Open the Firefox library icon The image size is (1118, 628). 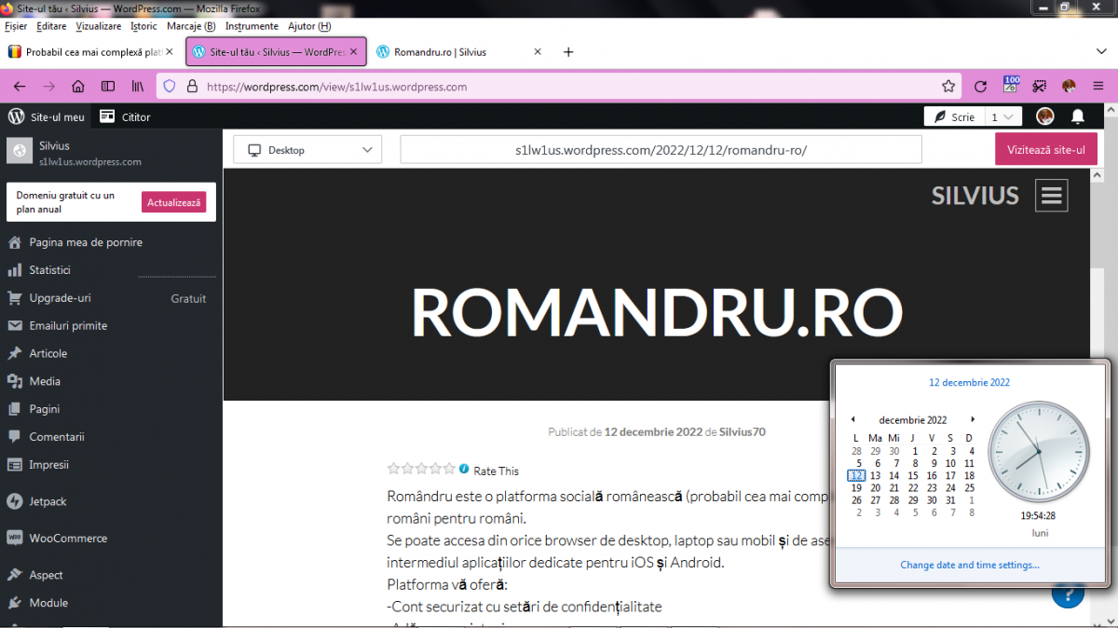(x=138, y=87)
